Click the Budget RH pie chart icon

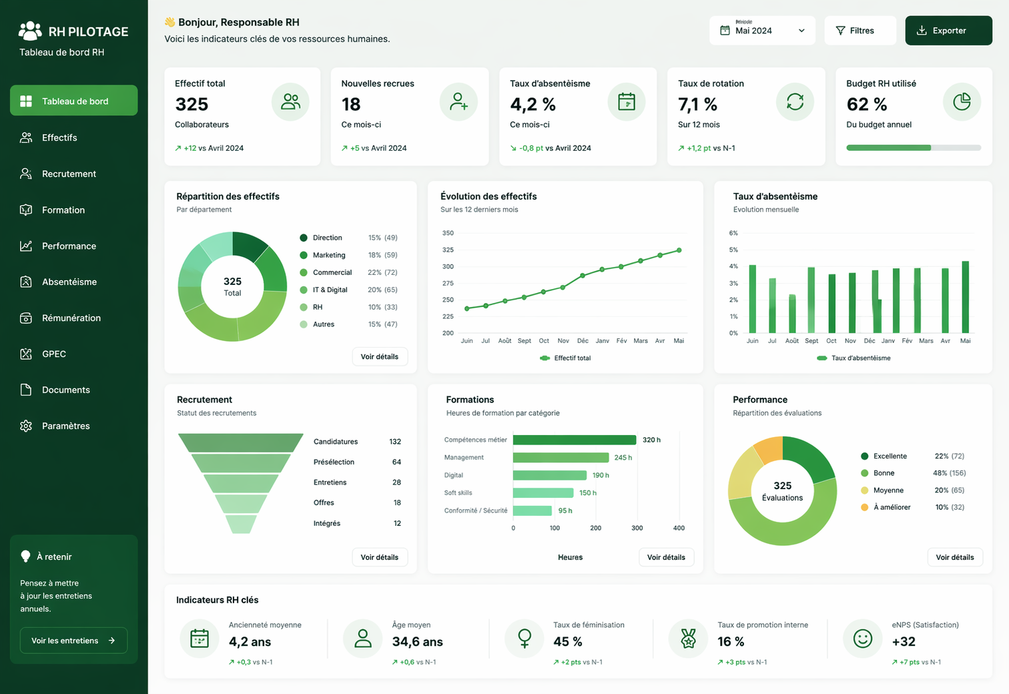pos(962,101)
